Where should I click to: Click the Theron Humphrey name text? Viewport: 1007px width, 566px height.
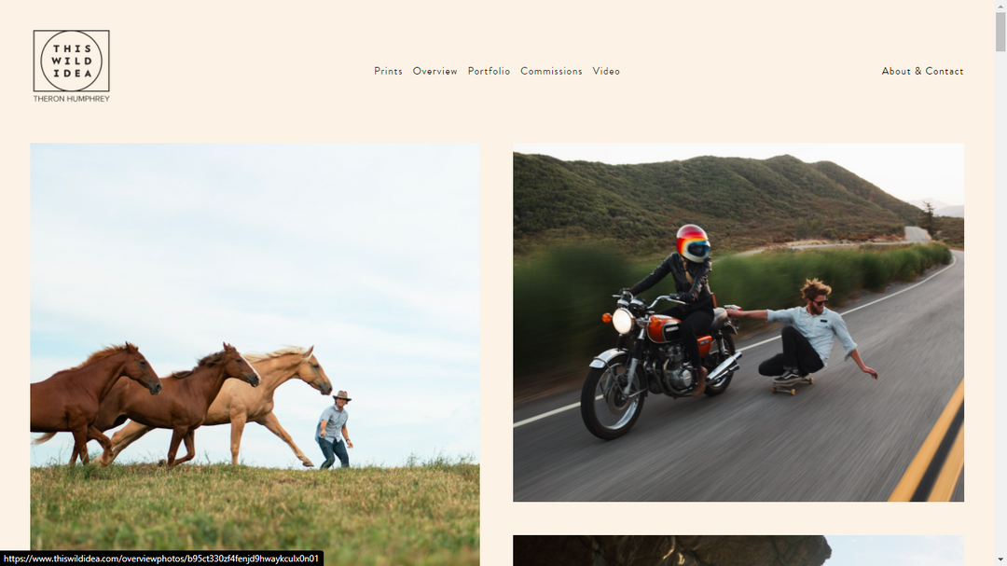[71, 99]
